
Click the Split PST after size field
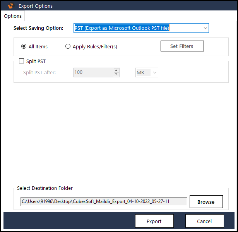pyautogui.click(x=93, y=72)
